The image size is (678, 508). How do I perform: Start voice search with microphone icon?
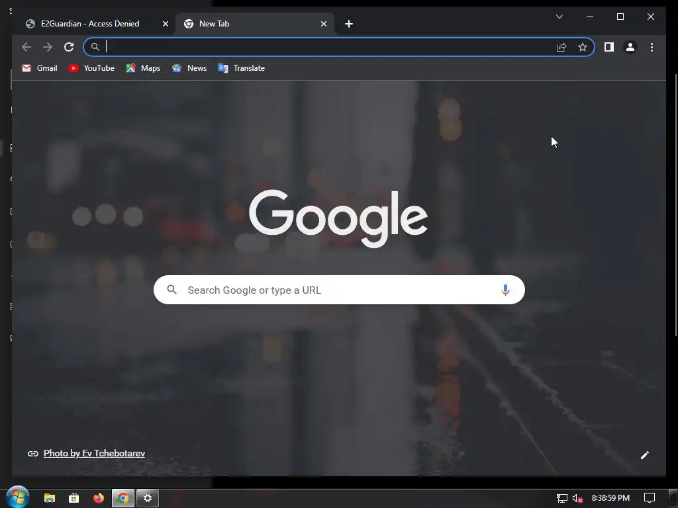point(505,290)
